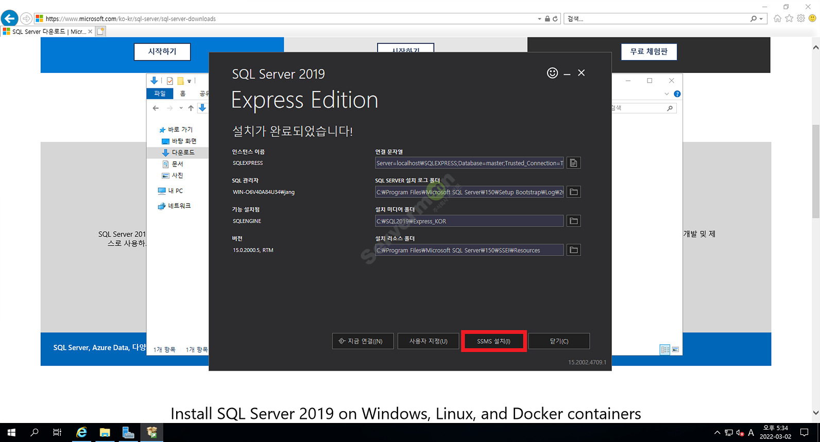Click the smiley feedback icon in SQL Server installer
Image resolution: width=820 pixels, height=442 pixels.
pyautogui.click(x=552, y=73)
